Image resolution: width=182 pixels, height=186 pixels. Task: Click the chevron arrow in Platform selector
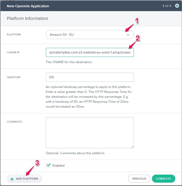[128, 35]
